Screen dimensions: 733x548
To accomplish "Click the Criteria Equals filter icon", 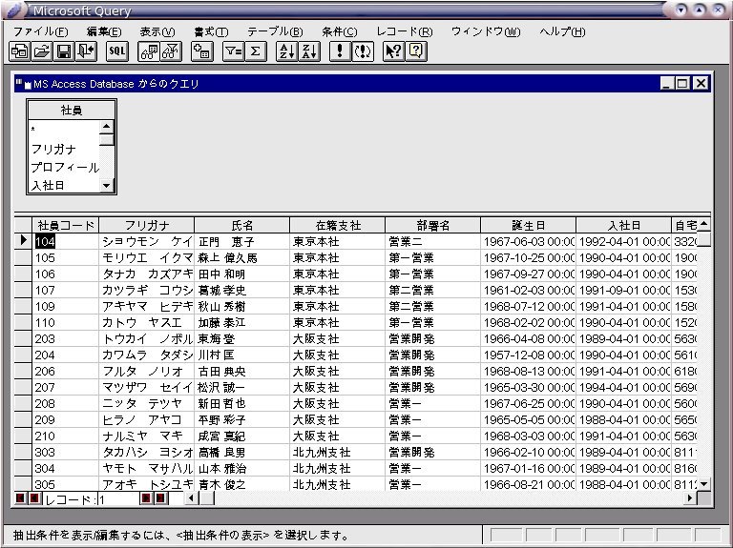I will [233, 51].
